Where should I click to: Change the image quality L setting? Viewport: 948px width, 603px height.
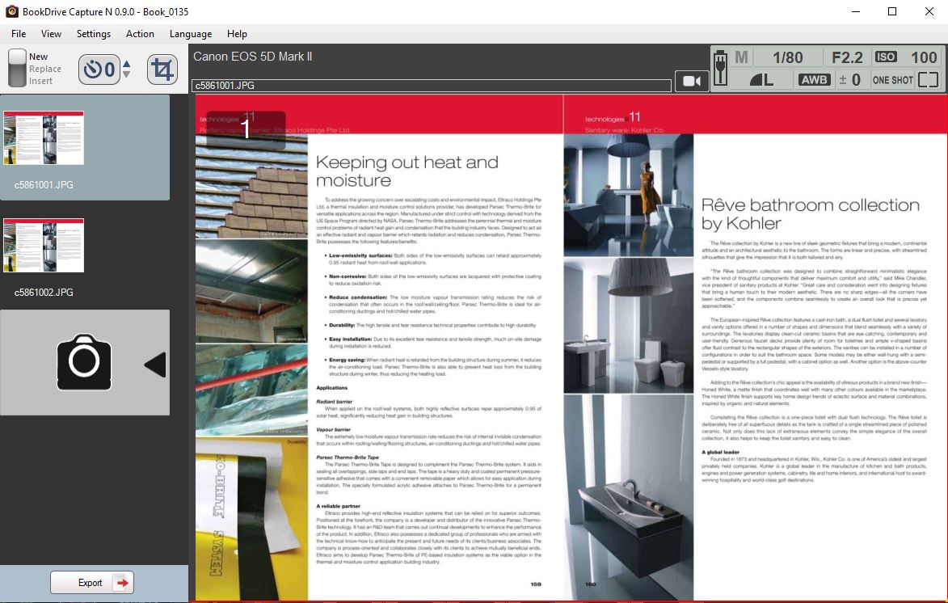(x=761, y=79)
